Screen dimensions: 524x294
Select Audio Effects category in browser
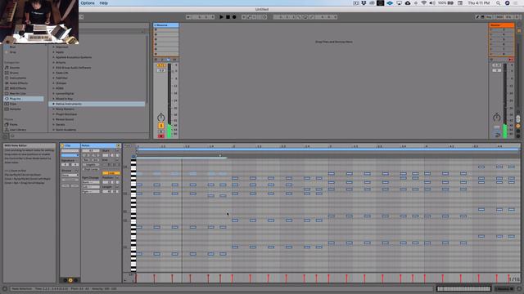18,83
